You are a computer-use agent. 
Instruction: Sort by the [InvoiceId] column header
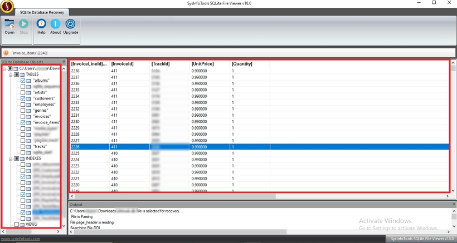[x=130, y=63]
